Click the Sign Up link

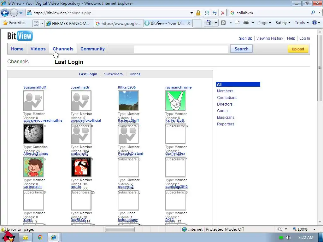point(245,38)
